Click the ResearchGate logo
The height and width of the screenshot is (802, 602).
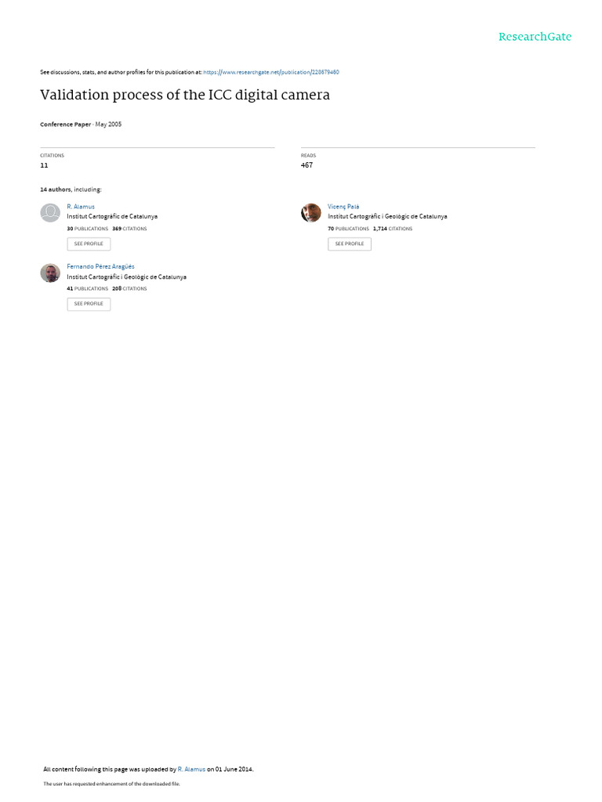[x=535, y=37]
